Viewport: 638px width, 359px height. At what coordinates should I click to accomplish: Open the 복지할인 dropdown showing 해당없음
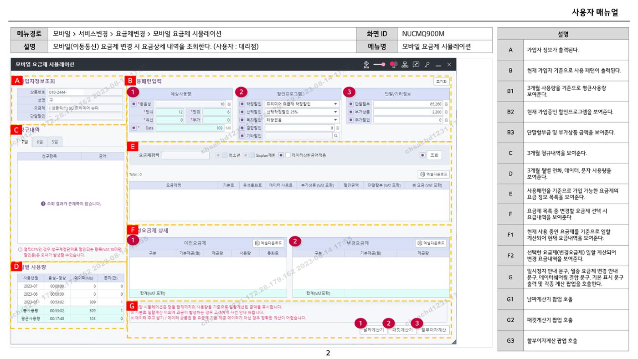click(302, 120)
